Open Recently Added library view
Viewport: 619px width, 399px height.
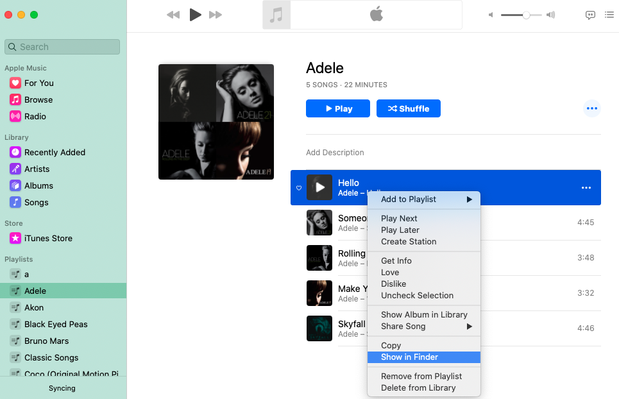tap(55, 152)
